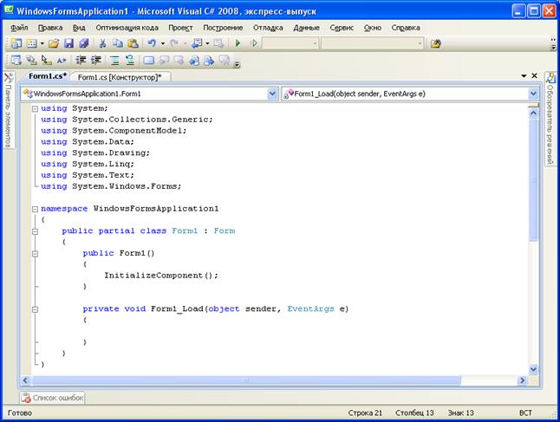560x422 pixels.
Task: Click the Open File folder icon
Action: pos(54,43)
